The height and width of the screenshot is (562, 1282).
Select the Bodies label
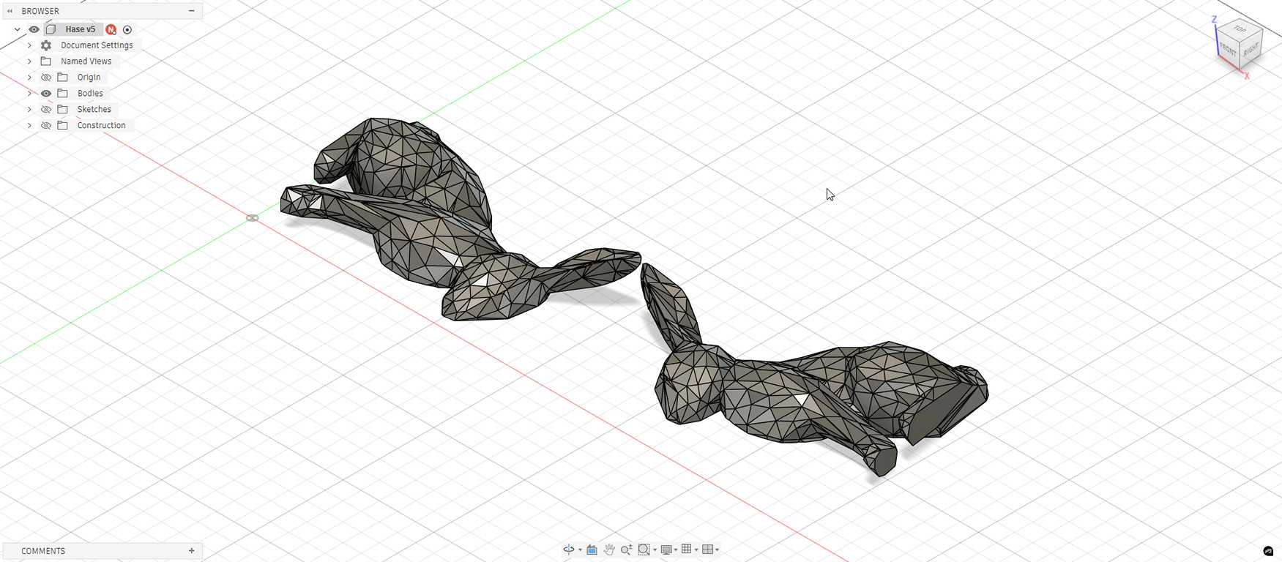tap(90, 94)
